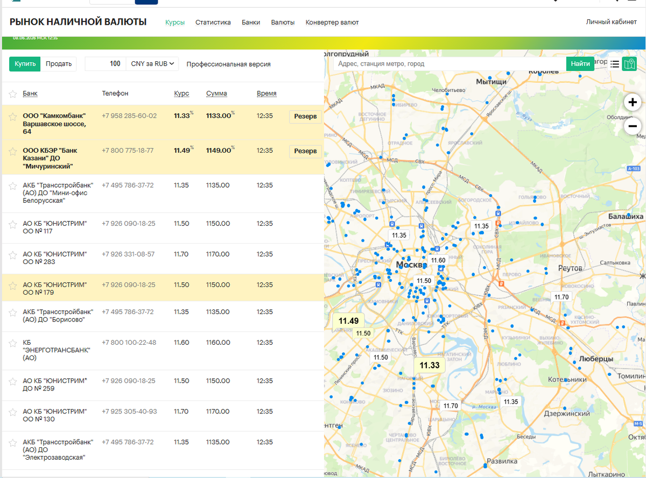646x478 pixels.
Task: Open the Статистика tab
Action: click(213, 23)
